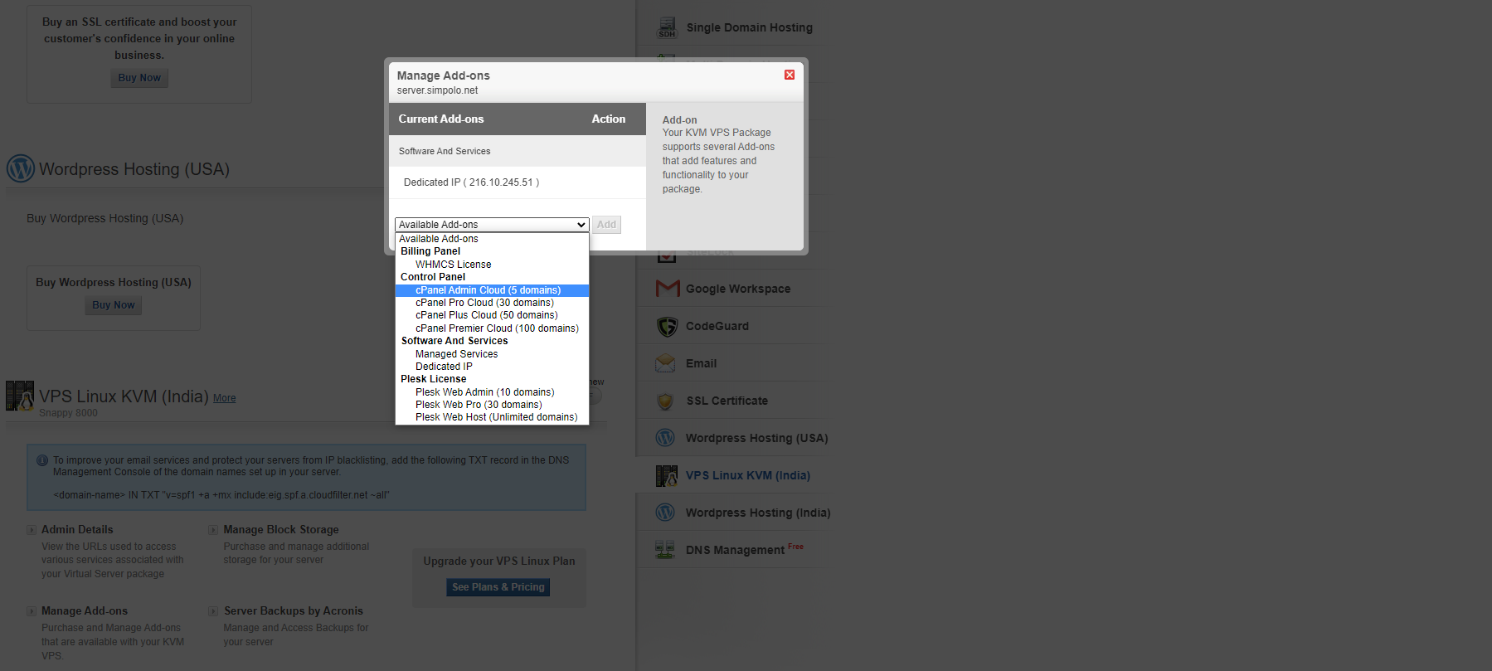
Task: Click the Google Workspace Gmail icon
Action: pyautogui.click(x=667, y=289)
